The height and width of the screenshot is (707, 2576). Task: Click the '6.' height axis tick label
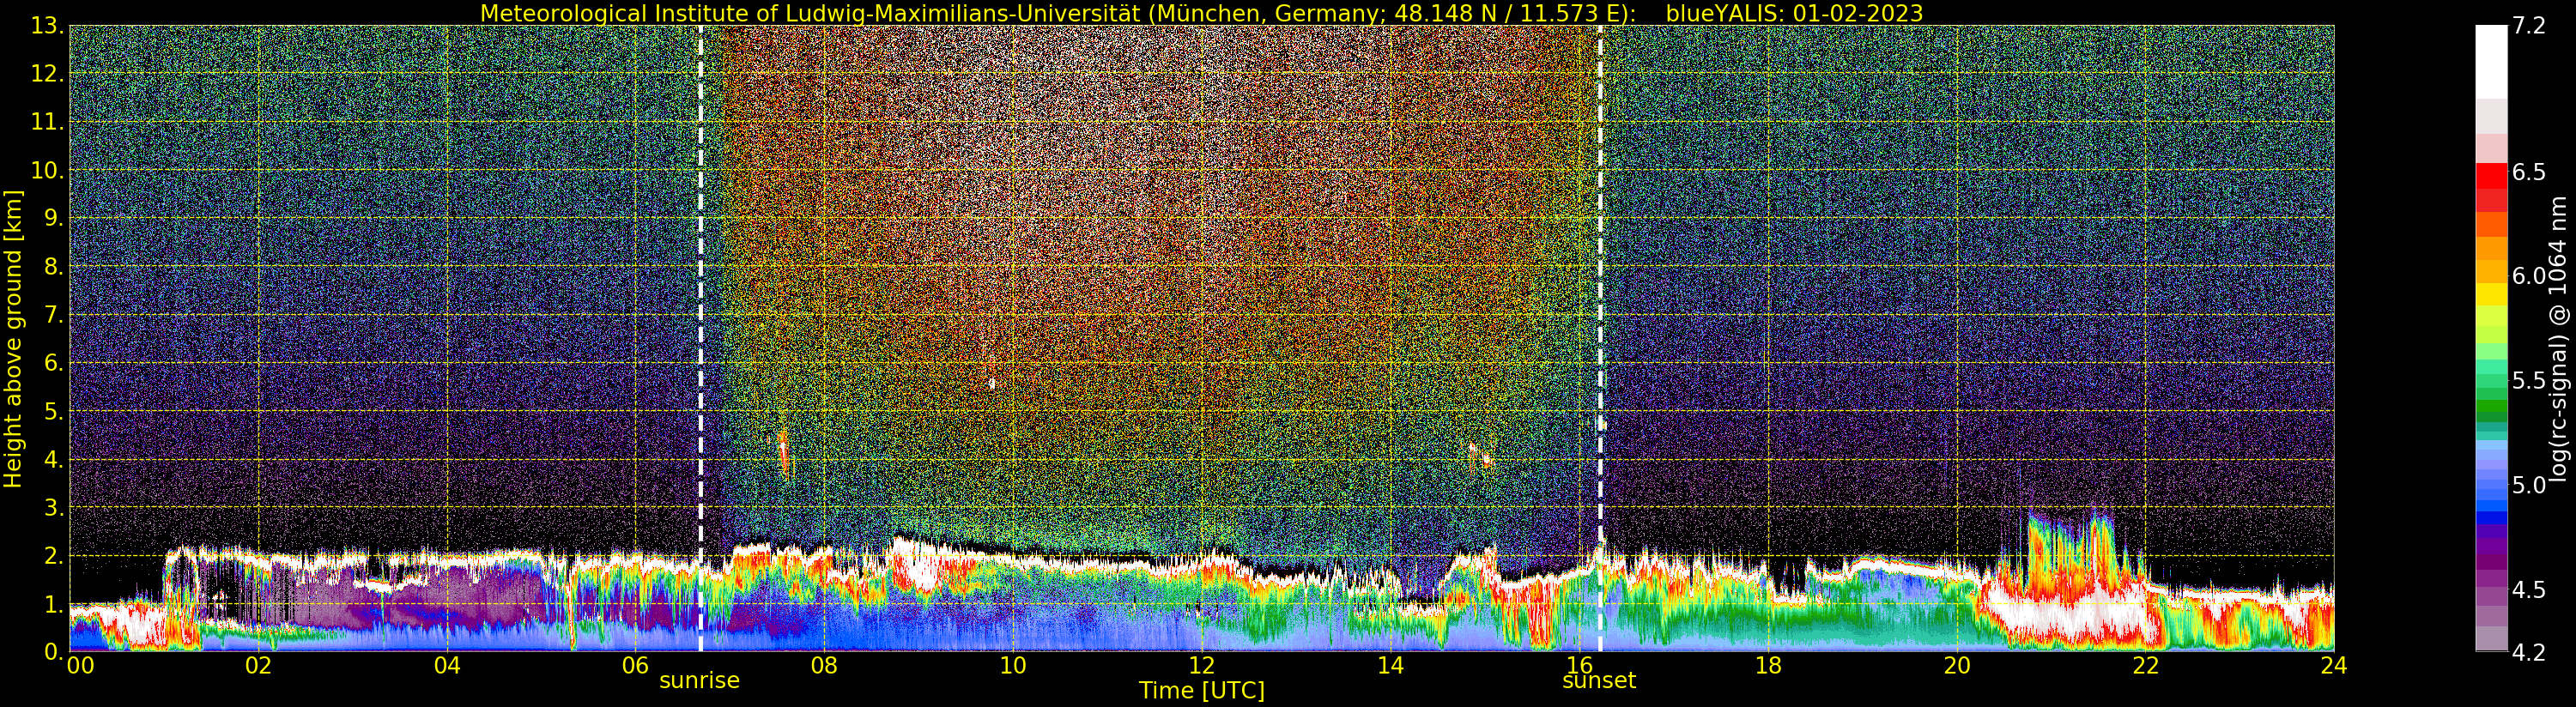click(54, 363)
